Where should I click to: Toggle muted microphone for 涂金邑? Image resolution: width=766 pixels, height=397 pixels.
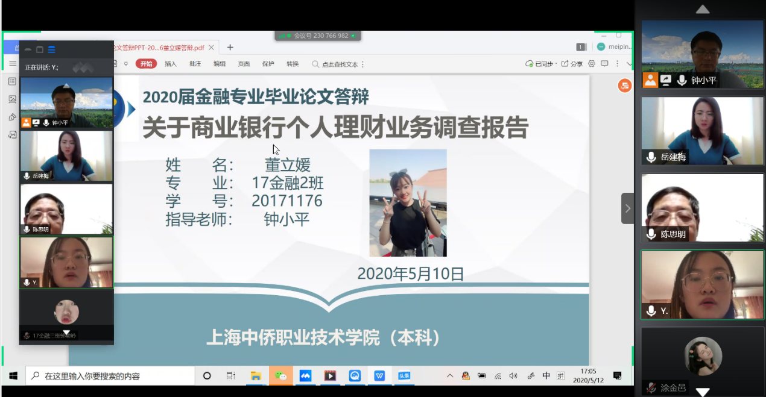coord(651,388)
